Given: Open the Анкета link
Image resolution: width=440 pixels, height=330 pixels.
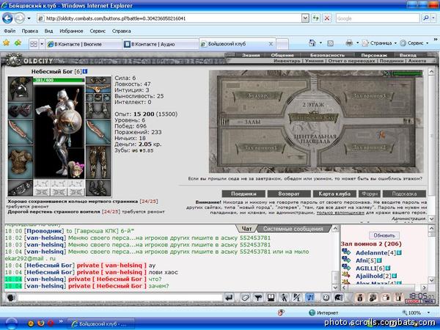Looking at the screenshot, I should tap(417, 61).
